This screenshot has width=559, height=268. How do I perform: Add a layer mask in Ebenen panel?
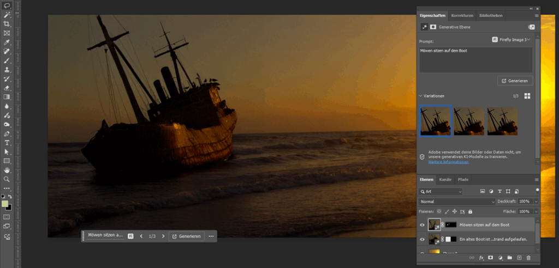[x=491, y=258]
